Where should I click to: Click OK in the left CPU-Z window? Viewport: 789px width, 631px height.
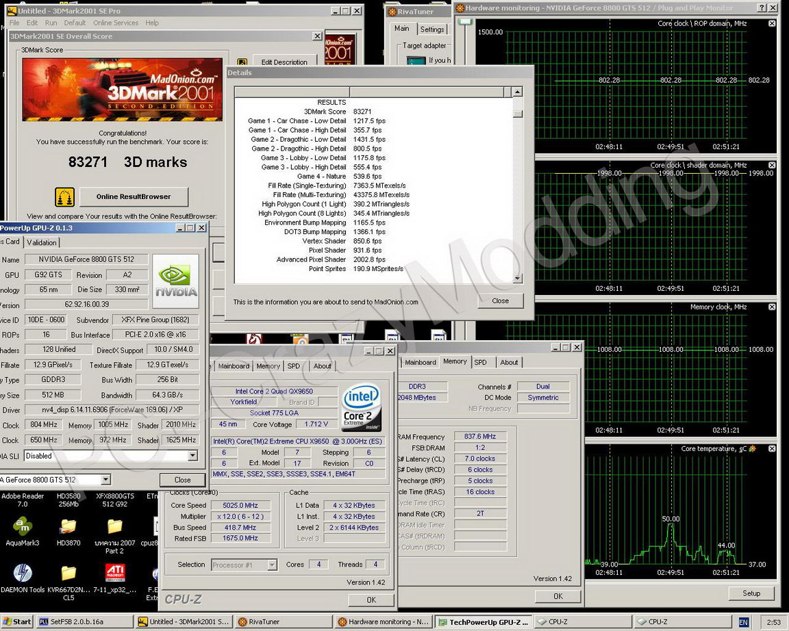point(371,600)
